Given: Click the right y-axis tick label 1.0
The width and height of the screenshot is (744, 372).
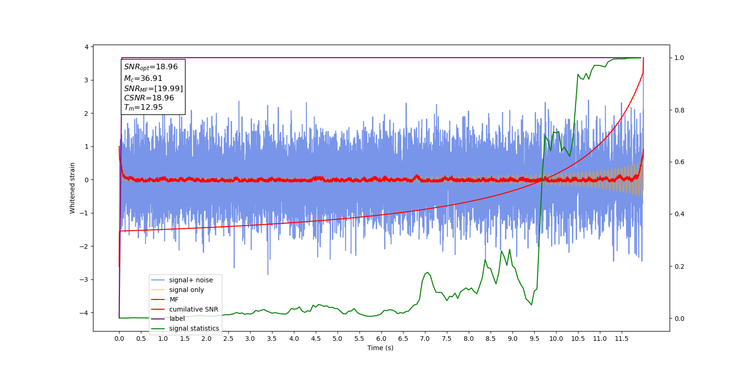Looking at the screenshot, I should click(679, 58).
